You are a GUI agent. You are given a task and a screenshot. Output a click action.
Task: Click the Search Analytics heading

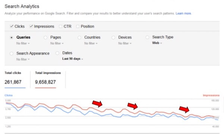tap(22, 6)
